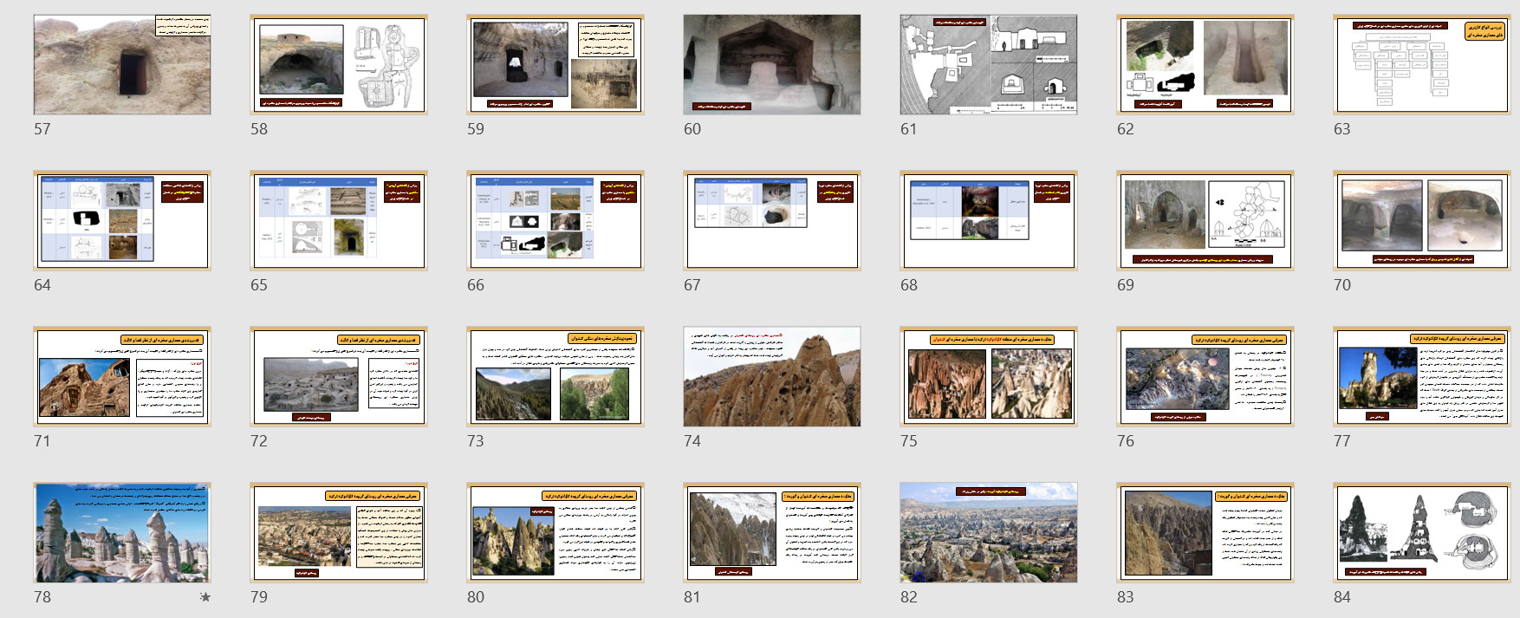Select slide 57 with the cave doorway photo
Screen dimensions: 1520x618
point(122,64)
